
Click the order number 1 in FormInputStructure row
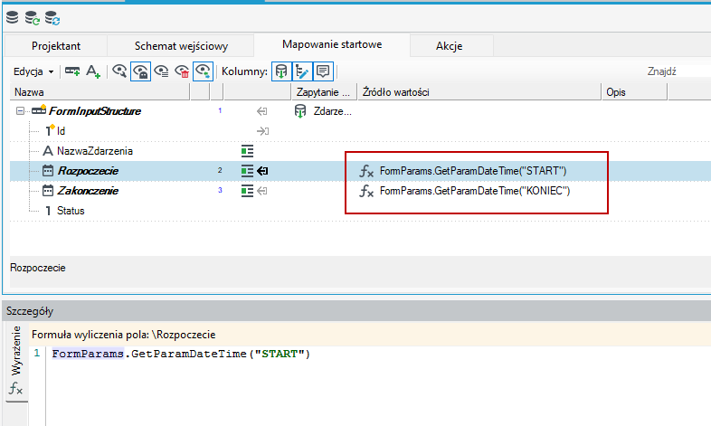(220, 110)
